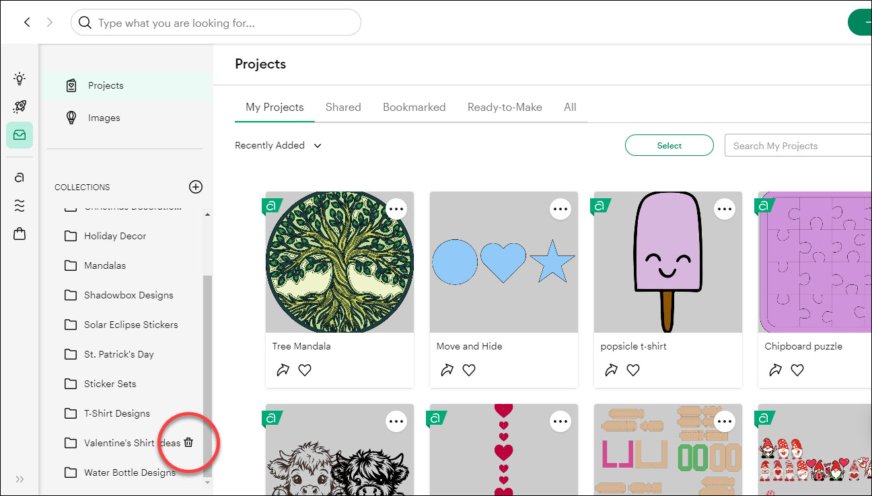Image resolution: width=872 pixels, height=496 pixels.
Task: Open three-dot menu on Move and Hide
Action: pos(560,210)
